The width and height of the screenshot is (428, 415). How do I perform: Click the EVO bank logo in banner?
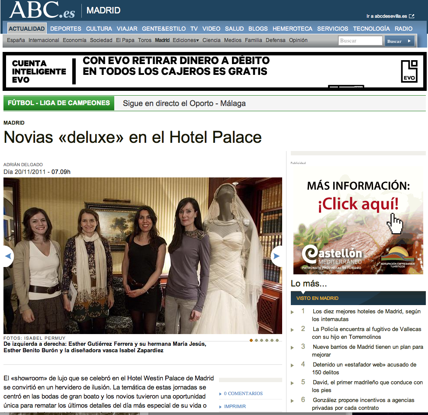(409, 71)
